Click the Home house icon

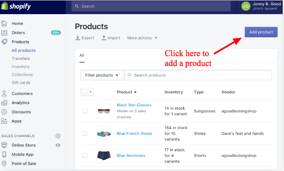coord(4,23)
